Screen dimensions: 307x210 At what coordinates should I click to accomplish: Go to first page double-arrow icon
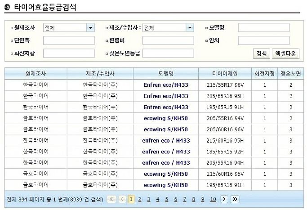(x=111, y=199)
